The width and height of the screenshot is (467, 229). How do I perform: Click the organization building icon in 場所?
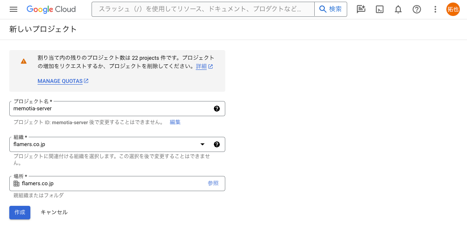click(x=16, y=184)
